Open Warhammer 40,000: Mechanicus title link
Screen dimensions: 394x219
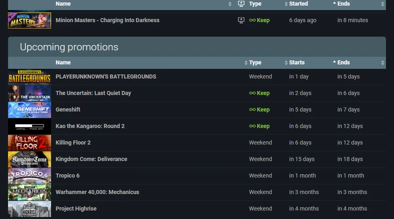(97, 192)
